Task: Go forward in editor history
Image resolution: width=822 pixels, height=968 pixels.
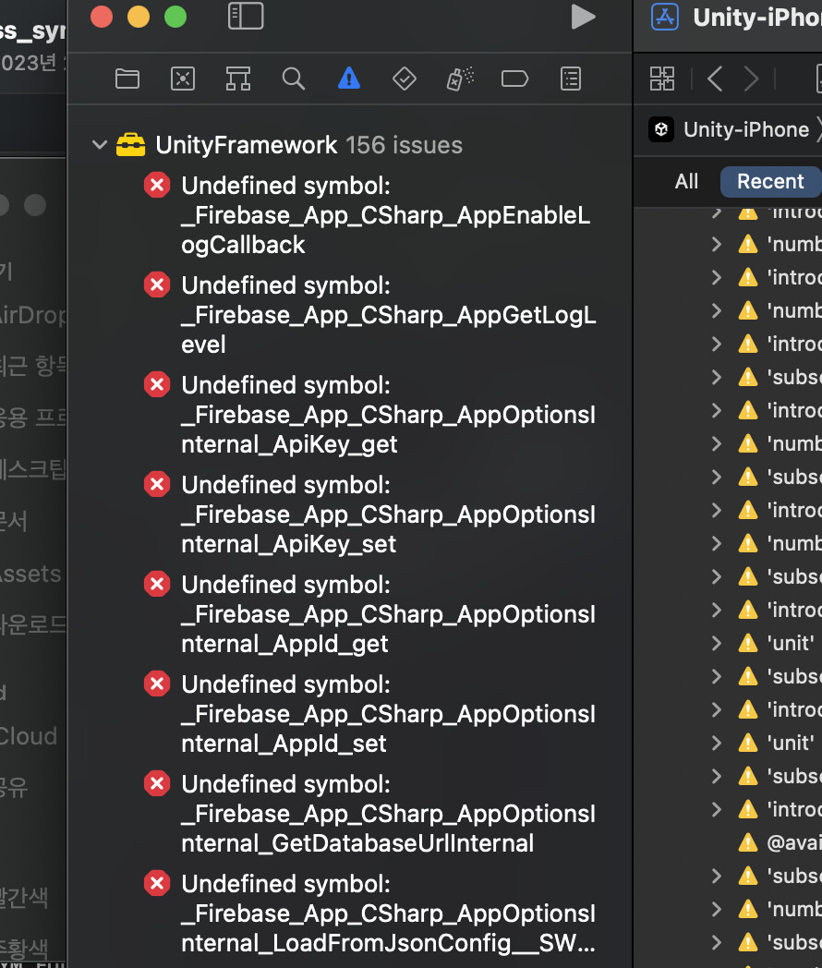Action: pyautogui.click(x=751, y=79)
